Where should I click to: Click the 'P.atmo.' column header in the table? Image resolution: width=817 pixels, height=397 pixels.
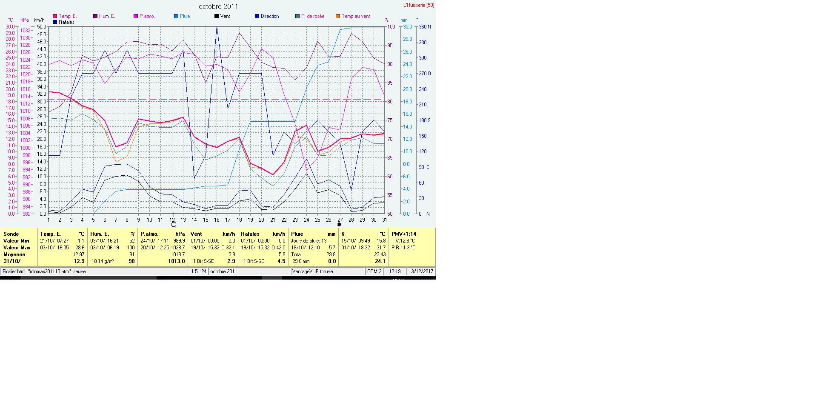click(149, 234)
